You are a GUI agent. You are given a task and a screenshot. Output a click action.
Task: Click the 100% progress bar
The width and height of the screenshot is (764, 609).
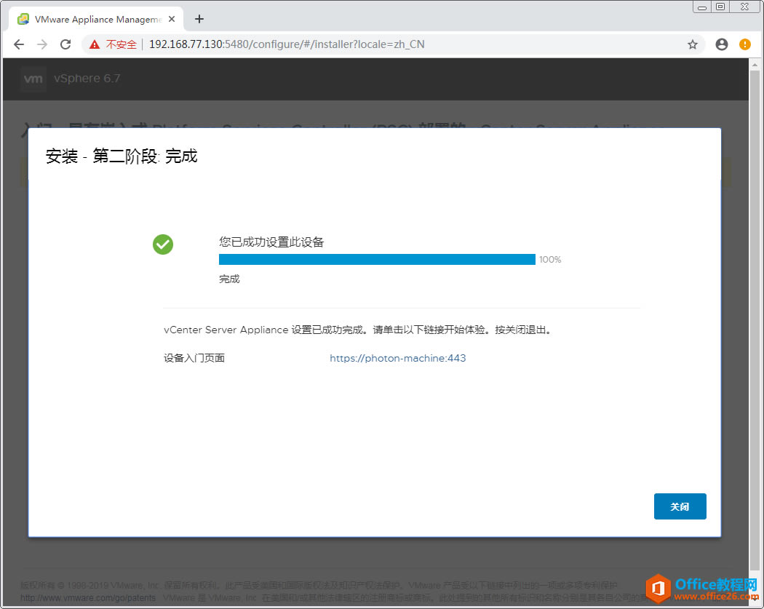[x=377, y=259]
